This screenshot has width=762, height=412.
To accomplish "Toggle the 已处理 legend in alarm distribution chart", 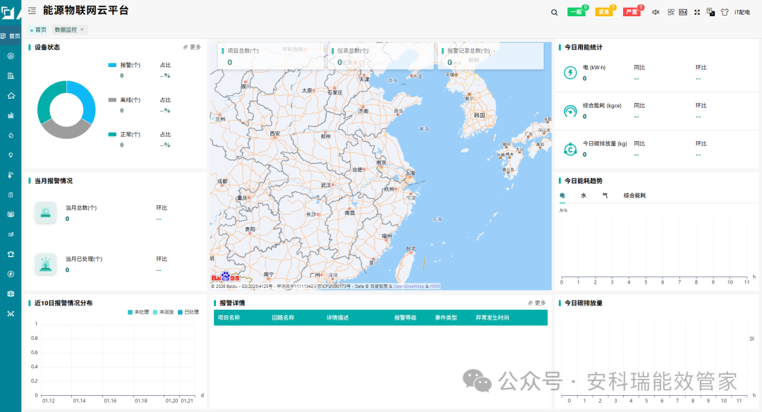I will 188,312.
